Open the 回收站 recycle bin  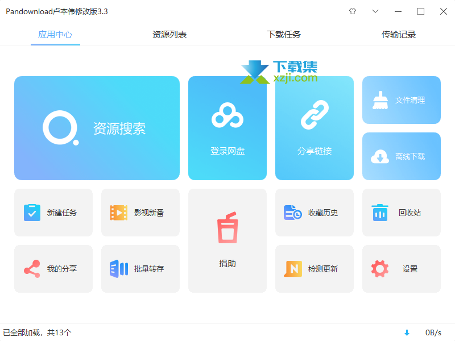tap(402, 213)
